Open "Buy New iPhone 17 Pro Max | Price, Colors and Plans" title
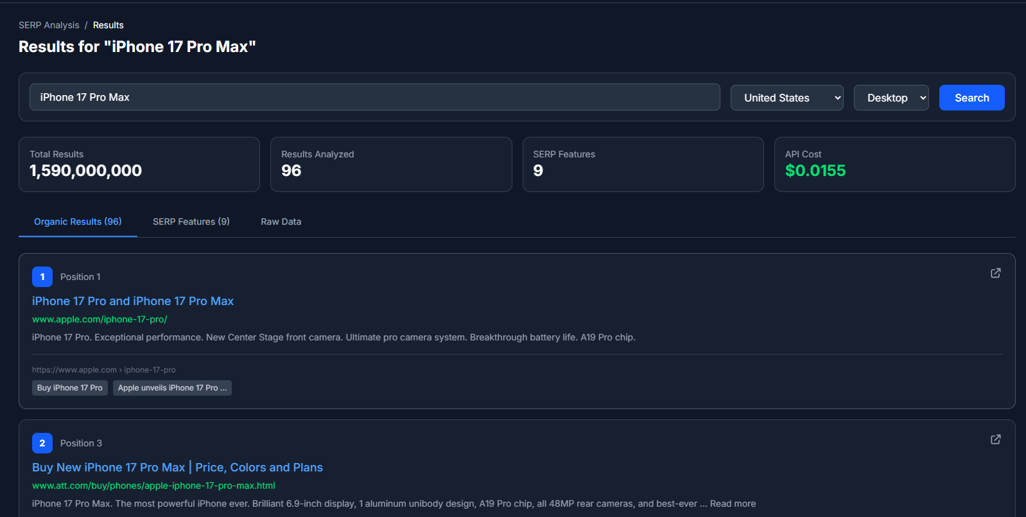 tap(177, 468)
